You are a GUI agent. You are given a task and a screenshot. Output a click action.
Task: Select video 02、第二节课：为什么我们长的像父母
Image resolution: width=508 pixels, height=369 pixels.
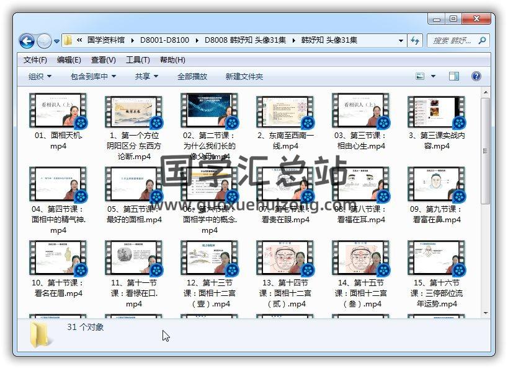(x=209, y=126)
